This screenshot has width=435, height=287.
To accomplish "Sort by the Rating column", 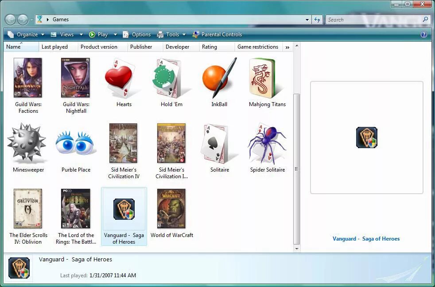I will click(x=217, y=47).
